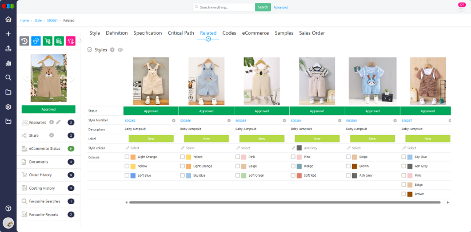The height and width of the screenshot is (232, 471).
Task: Open the eCommerce tab
Action: [255, 33]
